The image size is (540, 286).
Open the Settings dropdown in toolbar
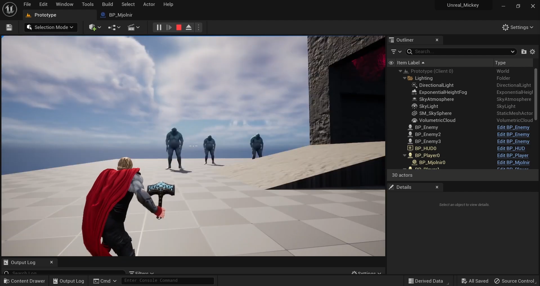point(517,27)
